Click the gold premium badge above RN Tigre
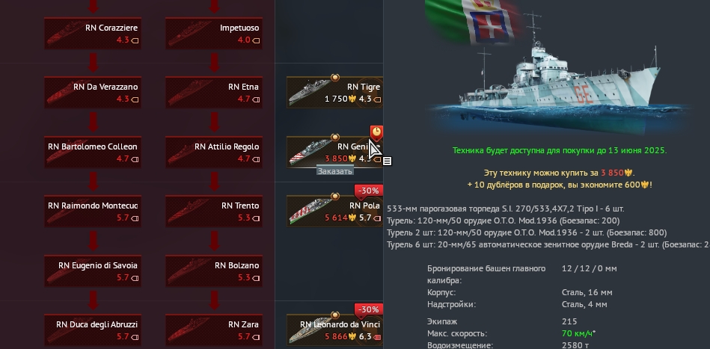The width and height of the screenshot is (710, 349). [334, 78]
